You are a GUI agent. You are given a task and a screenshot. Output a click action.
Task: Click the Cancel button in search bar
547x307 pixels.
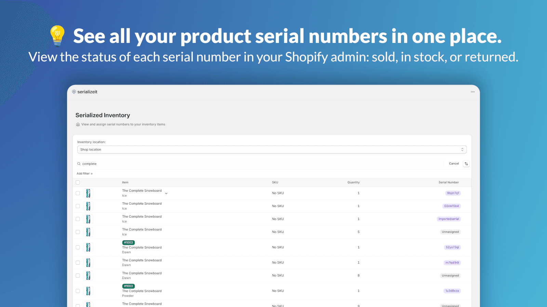pos(454,164)
